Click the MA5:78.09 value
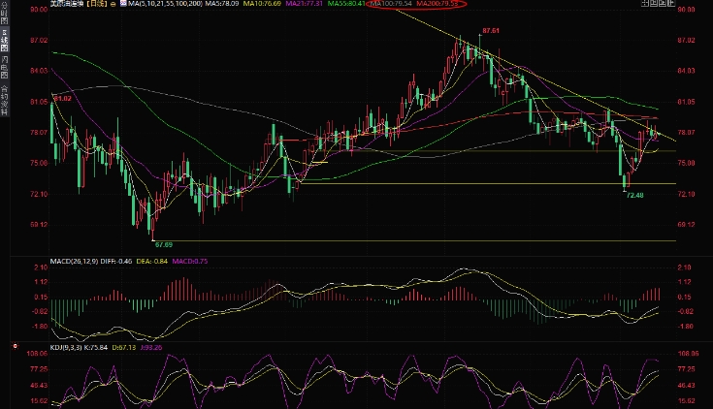The image size is (713, 409). [x=222, y=4]
